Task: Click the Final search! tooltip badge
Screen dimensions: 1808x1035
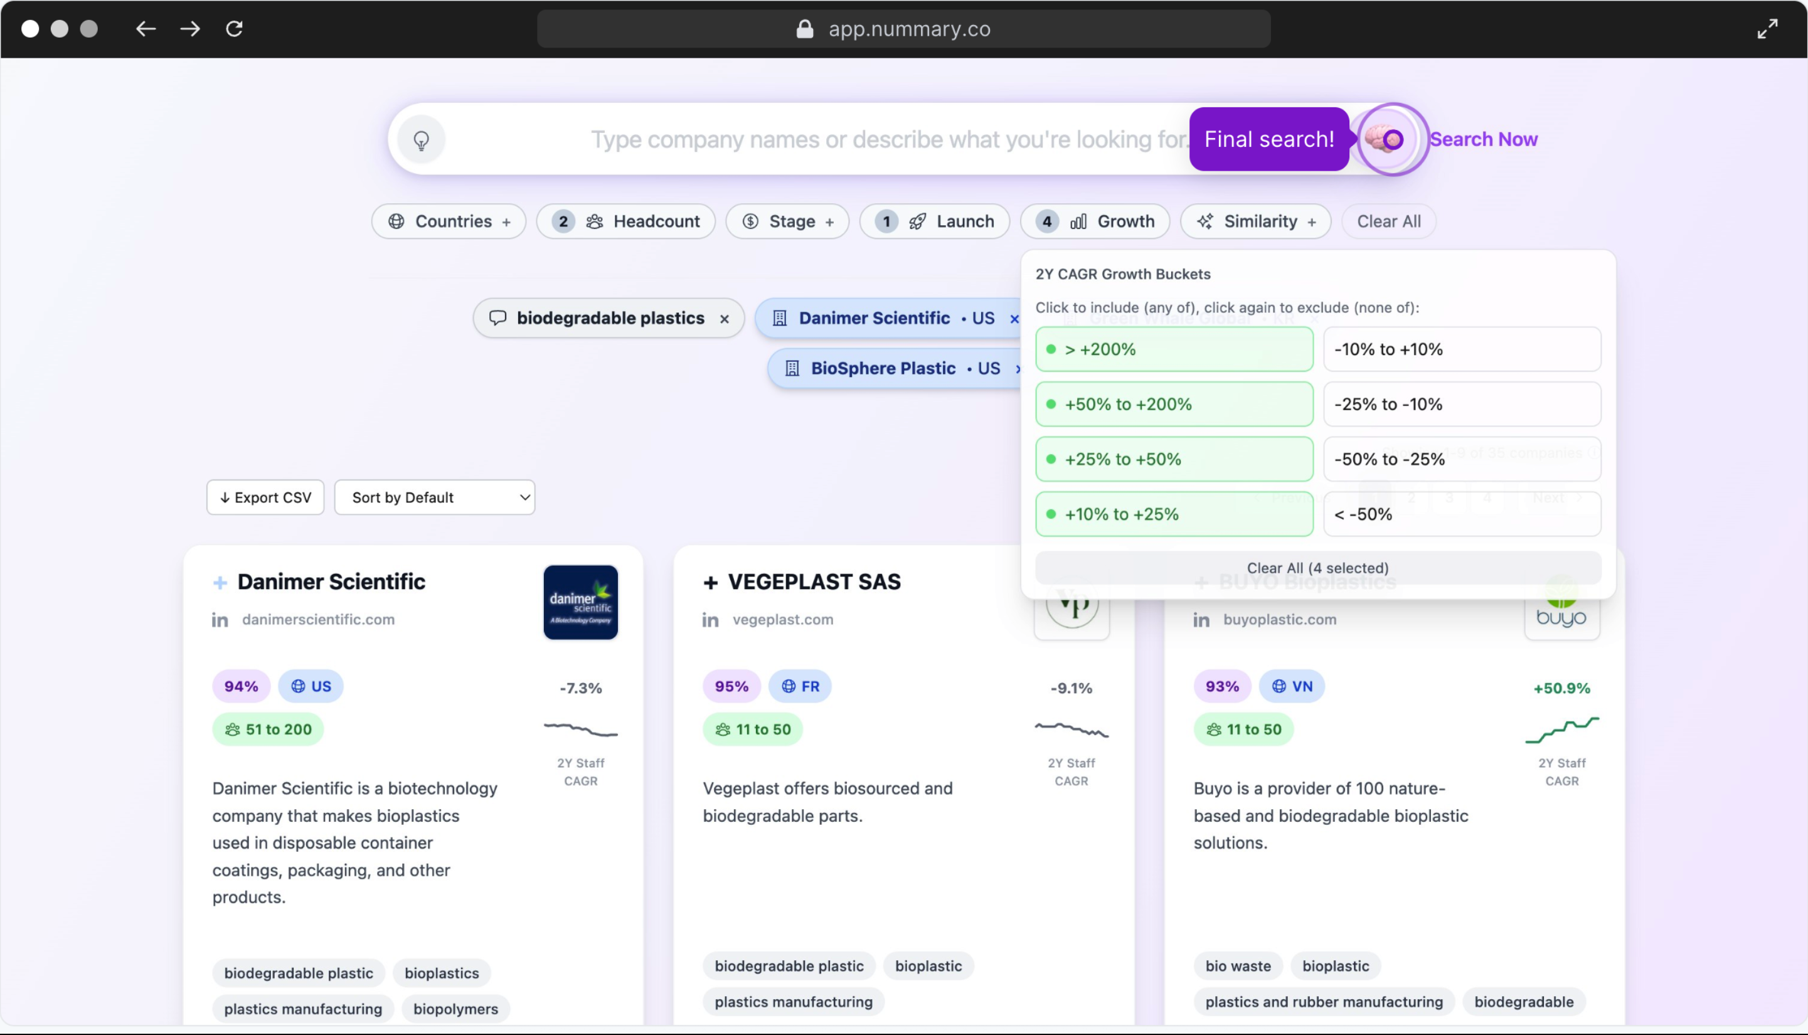Action: coord(1269,139)
